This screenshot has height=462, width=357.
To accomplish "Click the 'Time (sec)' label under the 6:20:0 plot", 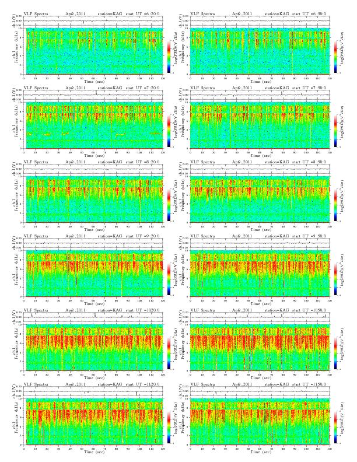I will (94, 81).
